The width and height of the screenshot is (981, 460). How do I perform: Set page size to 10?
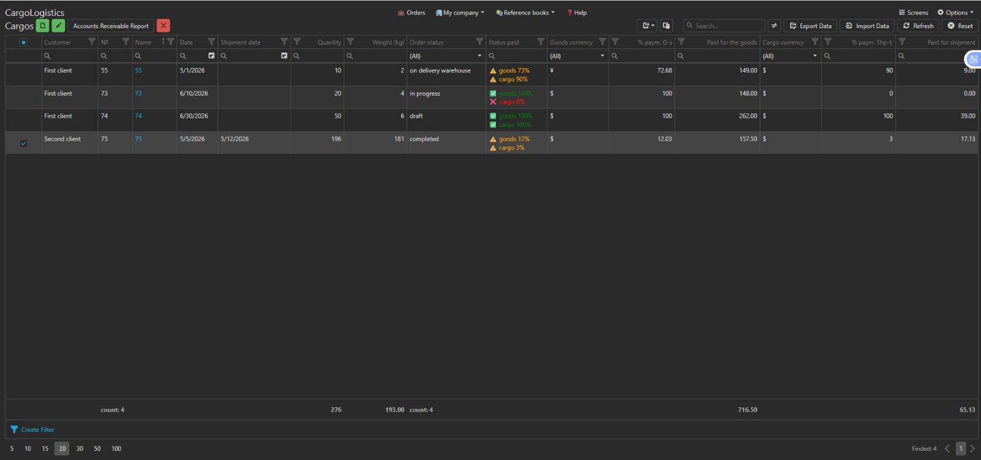28,448
